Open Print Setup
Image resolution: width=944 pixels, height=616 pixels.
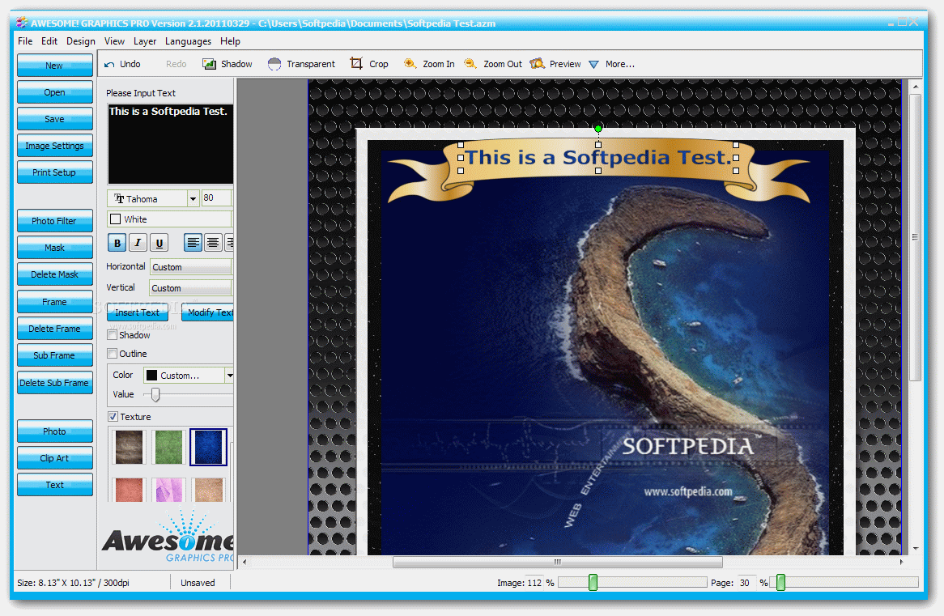[x=55, y=172]
